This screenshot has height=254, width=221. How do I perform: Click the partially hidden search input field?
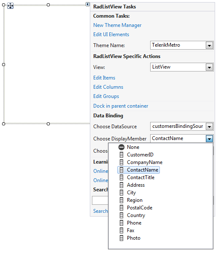tap(100, 201)
